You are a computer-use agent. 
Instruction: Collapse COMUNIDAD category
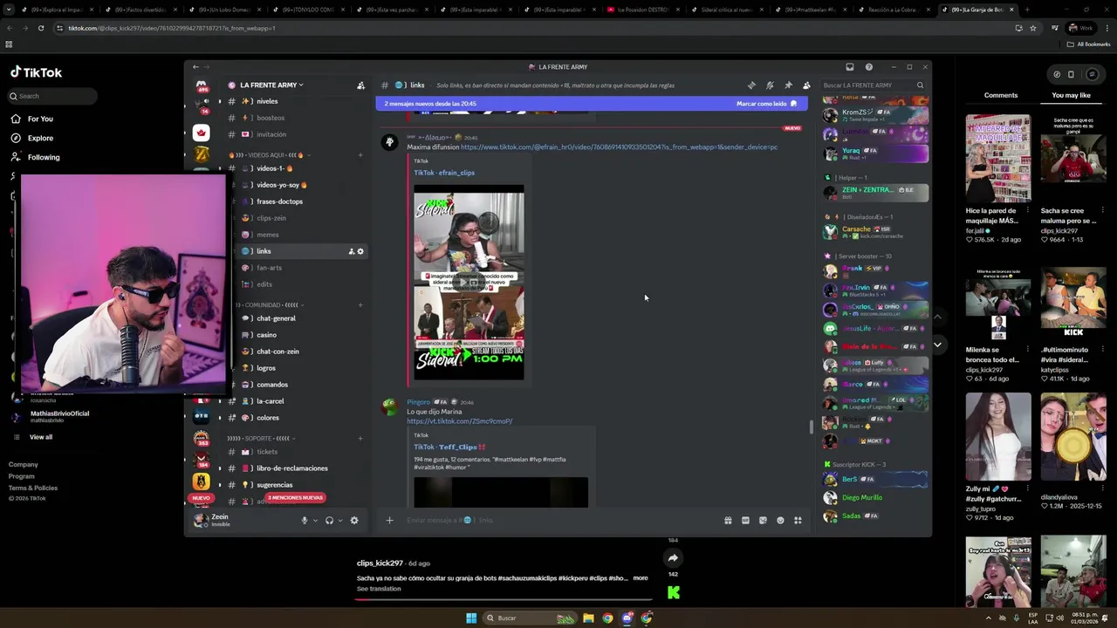(267, 305)
